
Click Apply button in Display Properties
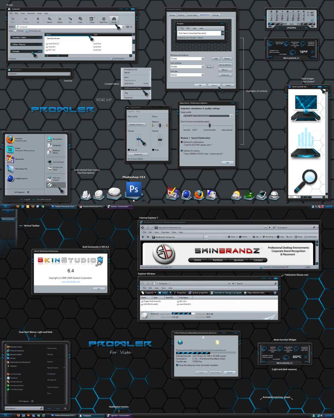tap(228, 85)
